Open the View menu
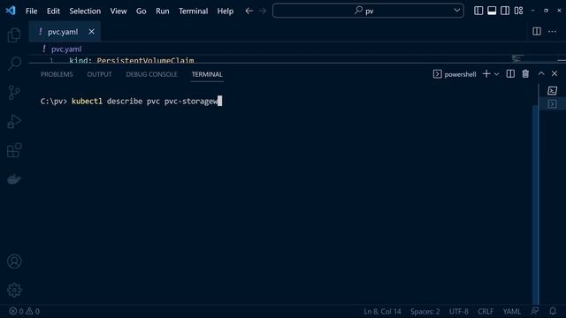 coord(119,11)
